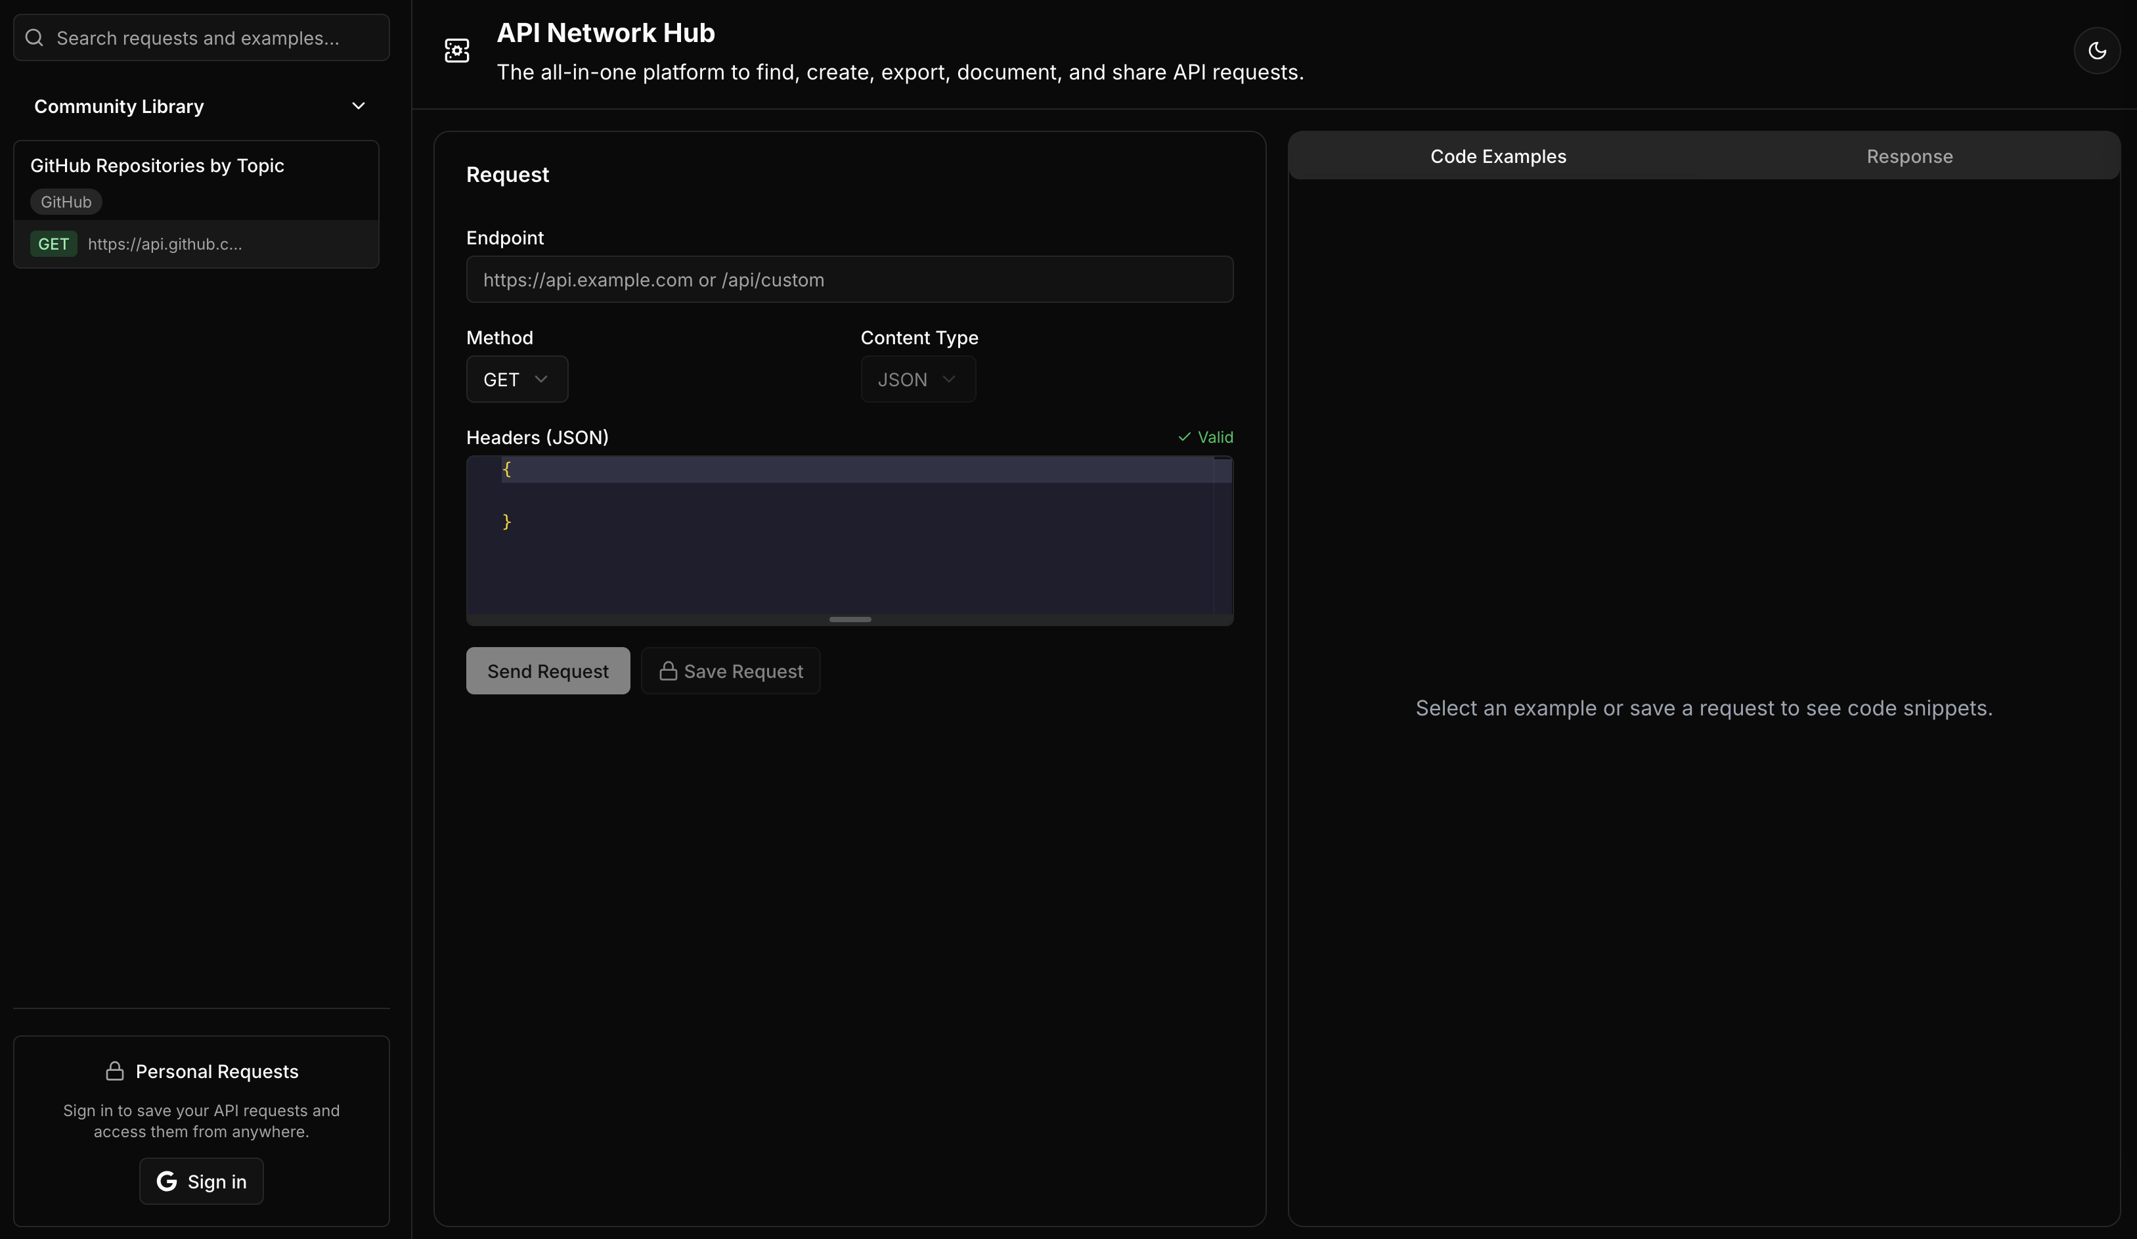The image size is (2137, 1239).
Task: Collapse the Community Library section
Action: tap(359, 106)
